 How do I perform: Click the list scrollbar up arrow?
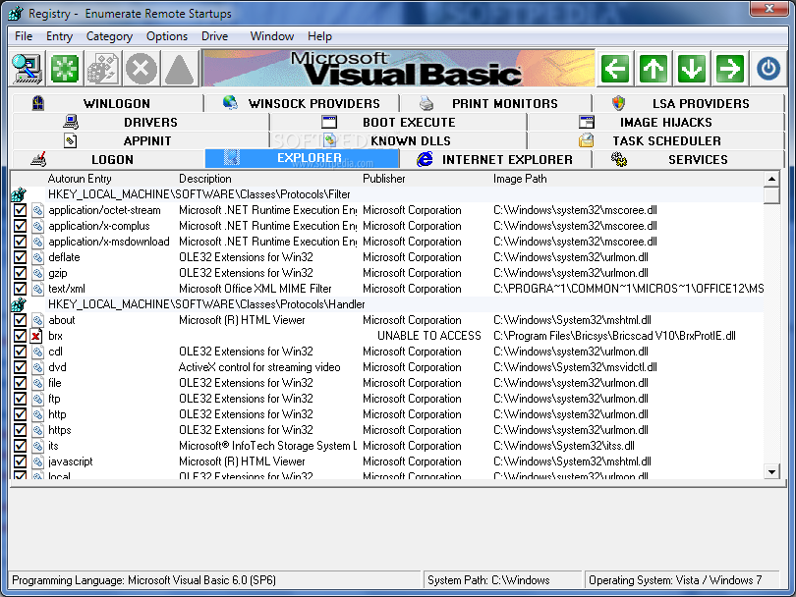[771, 179]
